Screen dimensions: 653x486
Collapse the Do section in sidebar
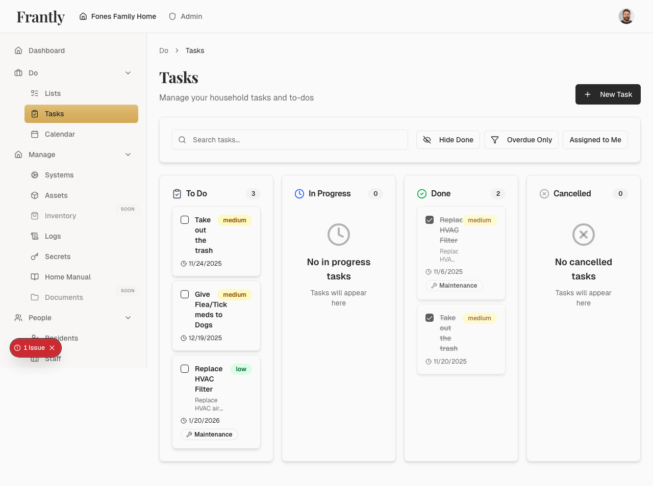pos(128,73)
